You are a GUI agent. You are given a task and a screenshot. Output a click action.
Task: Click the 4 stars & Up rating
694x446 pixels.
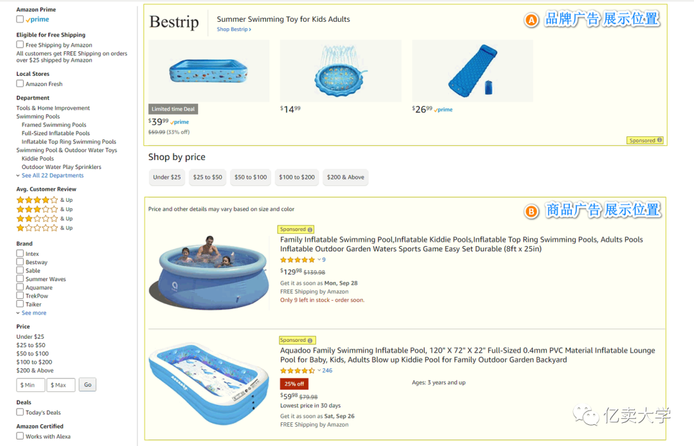pyautogui.click(x=37, y=200)
